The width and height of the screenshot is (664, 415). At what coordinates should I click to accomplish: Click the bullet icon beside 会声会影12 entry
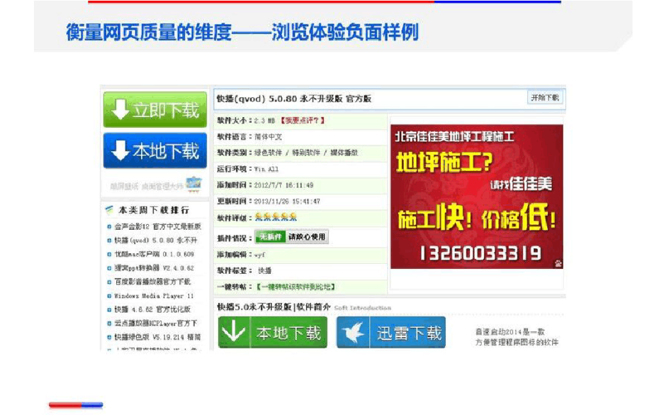(x=109, y=227)
